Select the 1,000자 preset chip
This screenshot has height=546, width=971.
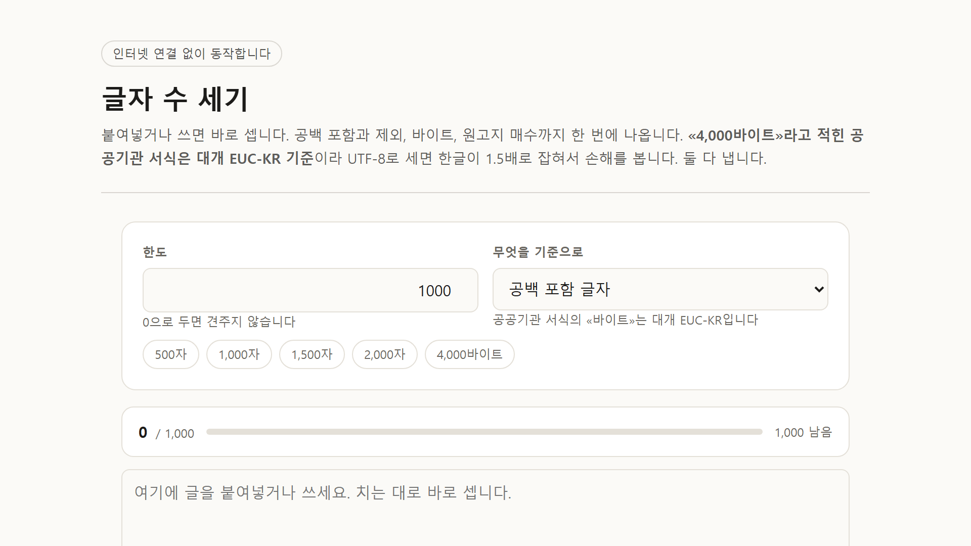click(239, 354)
